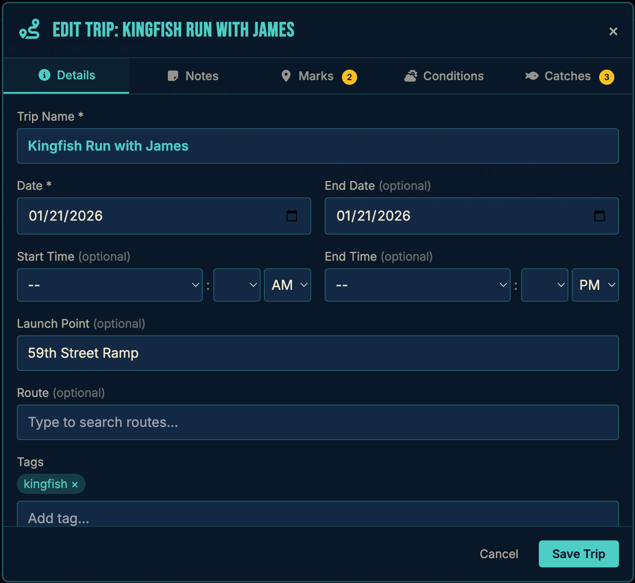
Task: Focus the Route search field
Action: click(317, 422)
